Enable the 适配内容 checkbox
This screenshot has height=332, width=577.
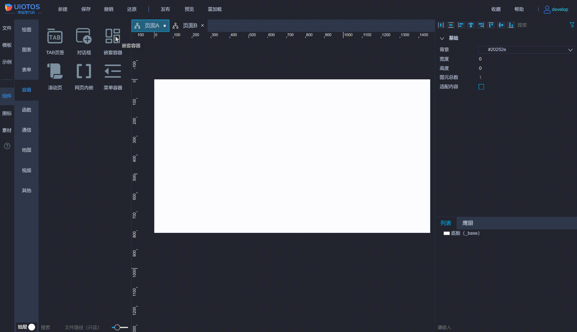point(481,87)
